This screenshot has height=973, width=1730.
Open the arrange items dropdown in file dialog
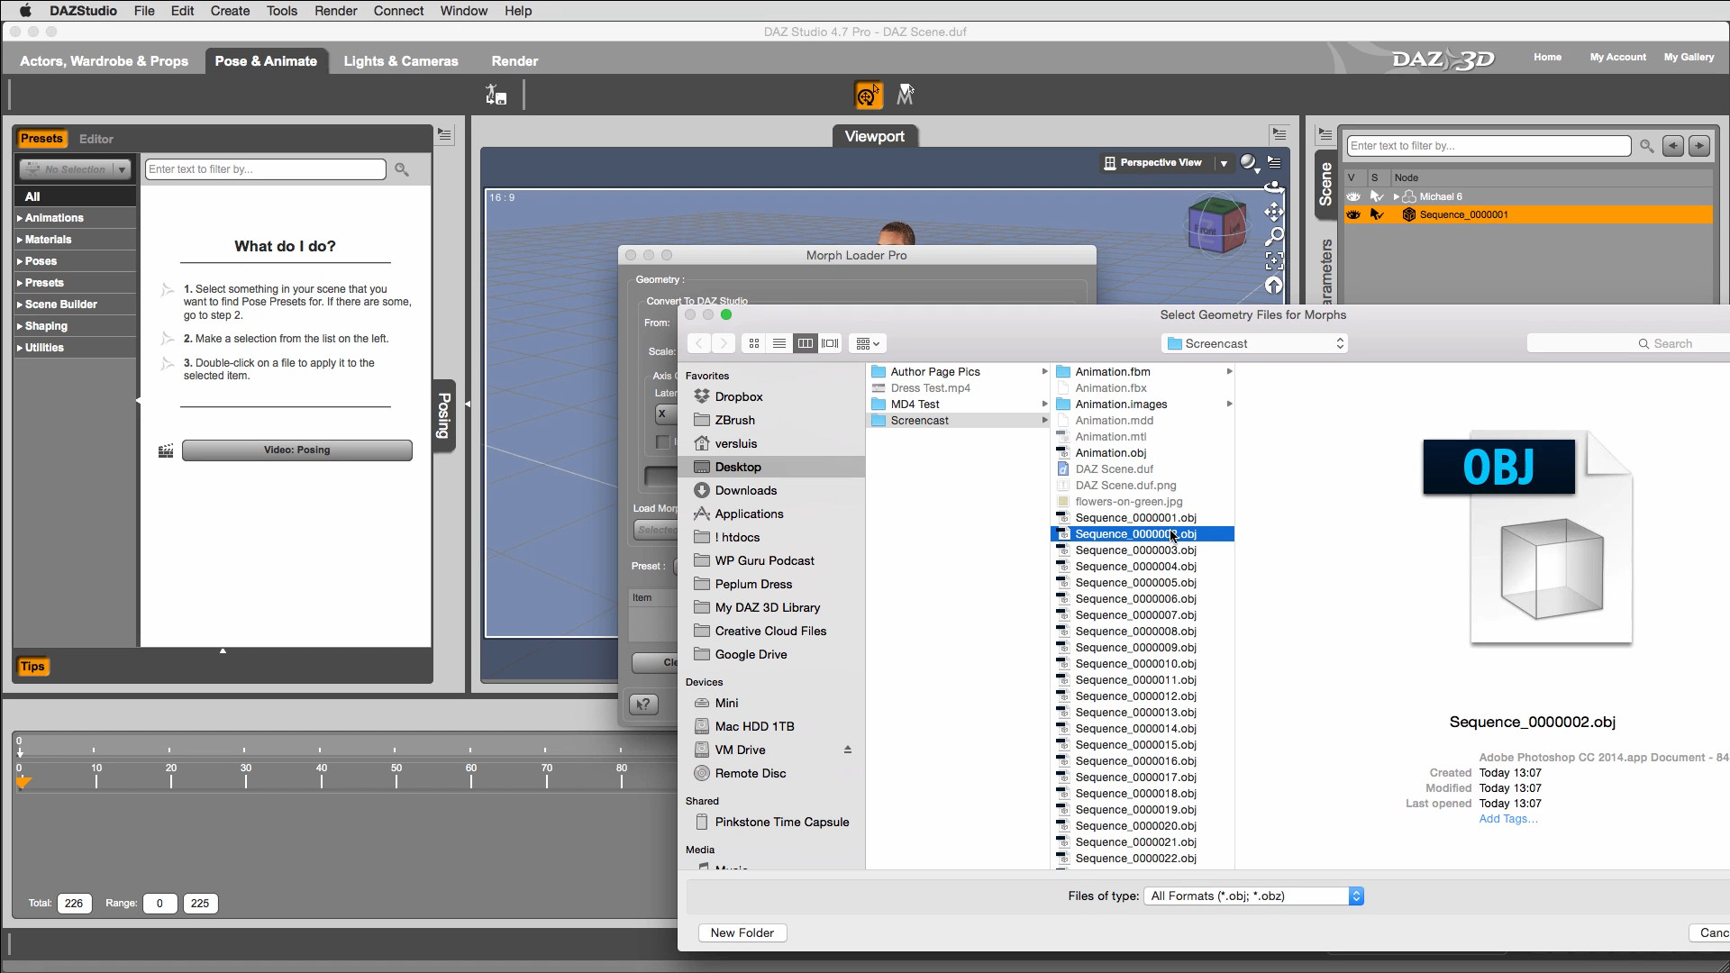[868, 343]
